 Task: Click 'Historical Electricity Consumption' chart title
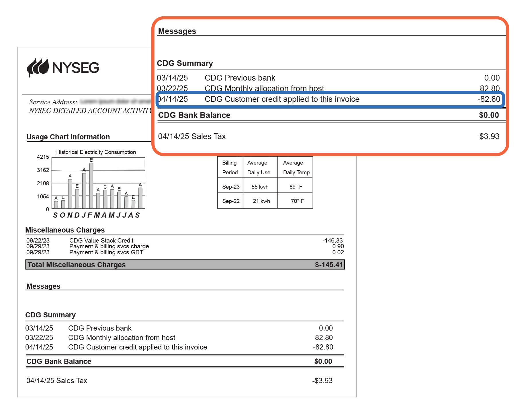(x=96, y=152)
